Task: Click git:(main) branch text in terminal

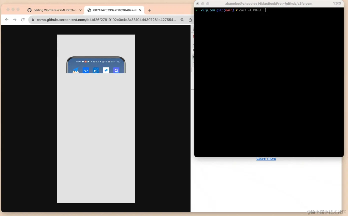Action: click(225, 10)
